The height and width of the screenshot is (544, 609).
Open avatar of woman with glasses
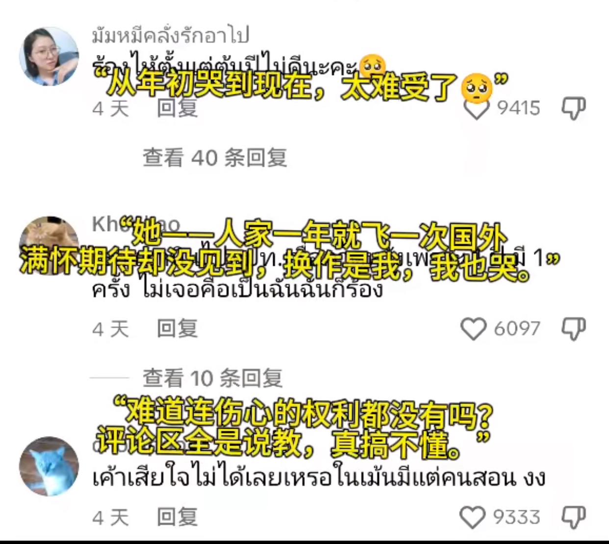(x=49, y=56)
